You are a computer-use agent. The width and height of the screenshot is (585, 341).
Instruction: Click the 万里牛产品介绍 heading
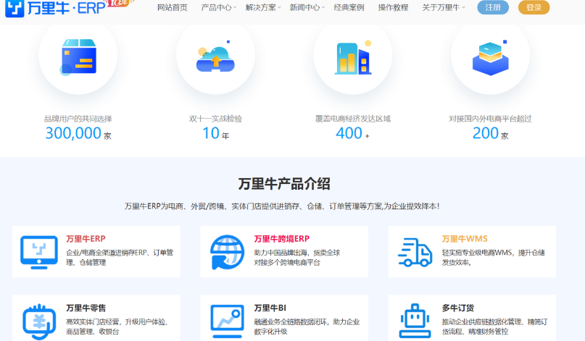[x=284, y=184]
